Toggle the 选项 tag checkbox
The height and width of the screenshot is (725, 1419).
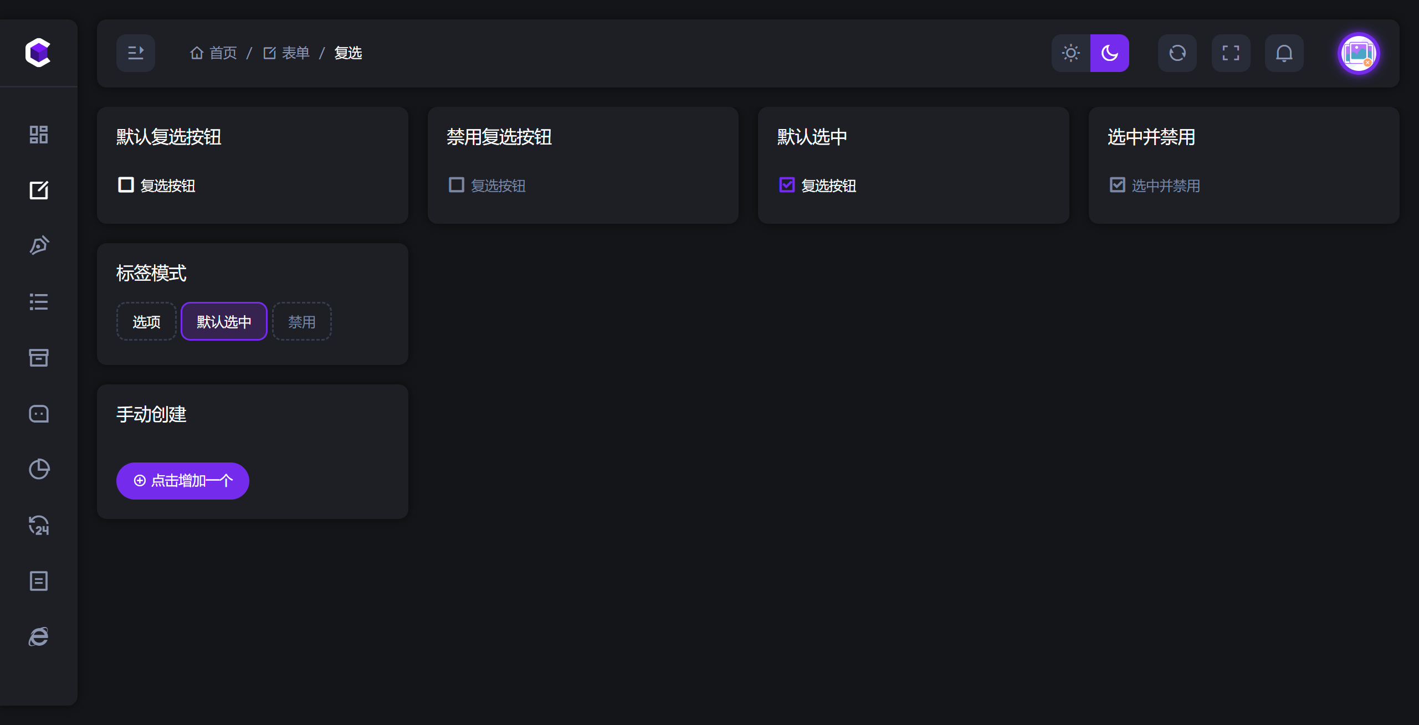(x=146, y=322)
